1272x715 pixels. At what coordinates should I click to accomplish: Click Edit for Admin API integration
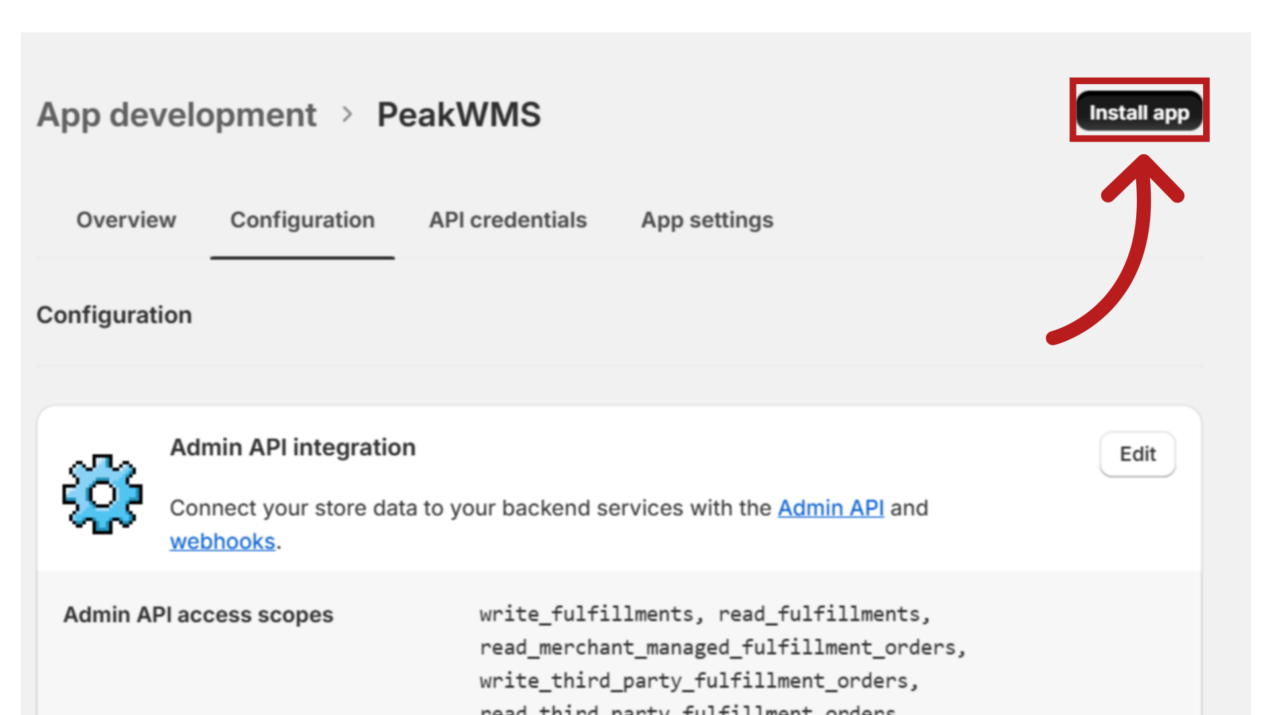[1137, 454]
